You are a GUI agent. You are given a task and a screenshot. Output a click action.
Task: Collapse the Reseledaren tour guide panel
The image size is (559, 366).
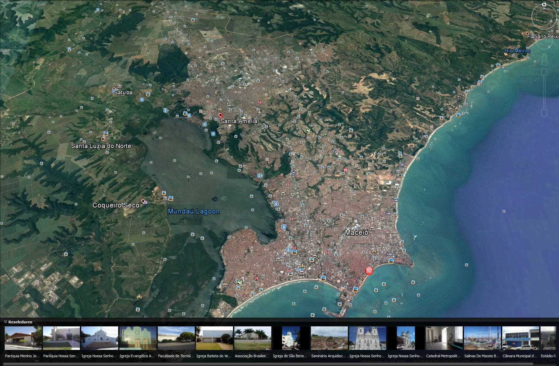coord(5,322)
